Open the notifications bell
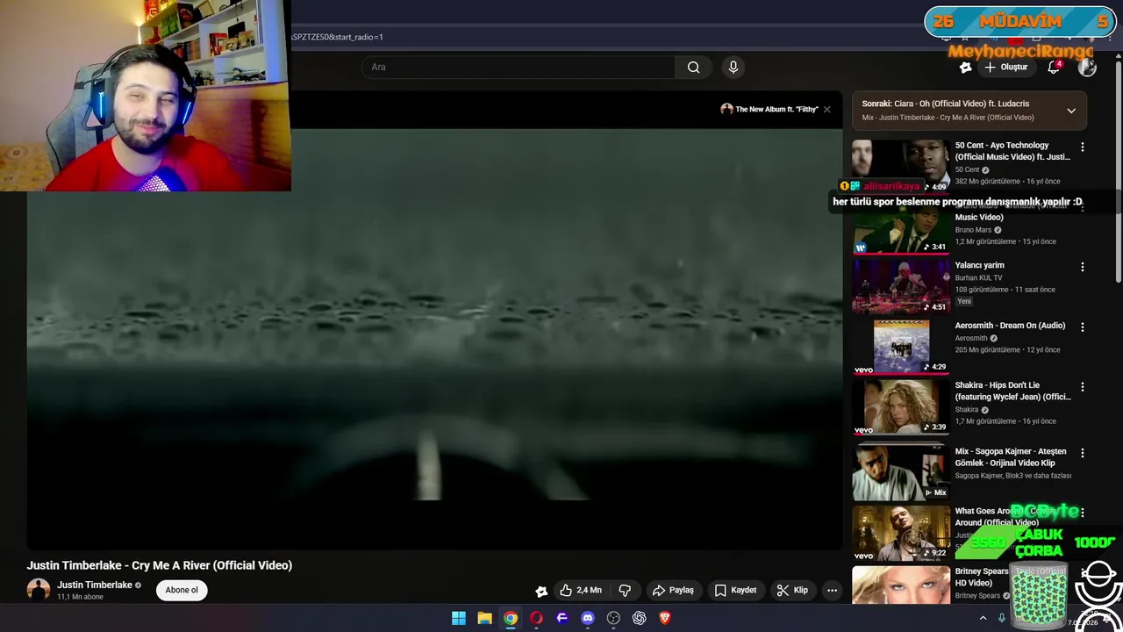Image resolution: width=1123 pixels, height=632 pixels. tap(1054, 67)
